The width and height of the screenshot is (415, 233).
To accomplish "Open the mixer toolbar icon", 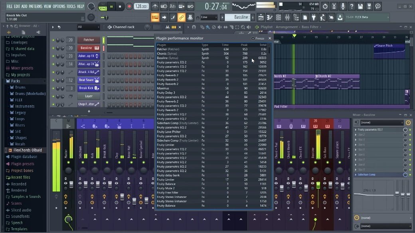I will tap(287, 18).
